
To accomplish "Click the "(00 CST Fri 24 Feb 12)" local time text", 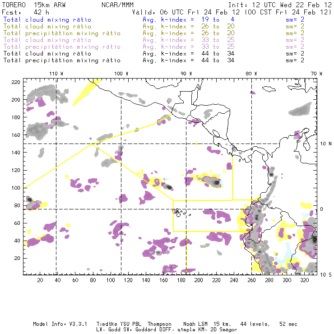I will [288, 12].
